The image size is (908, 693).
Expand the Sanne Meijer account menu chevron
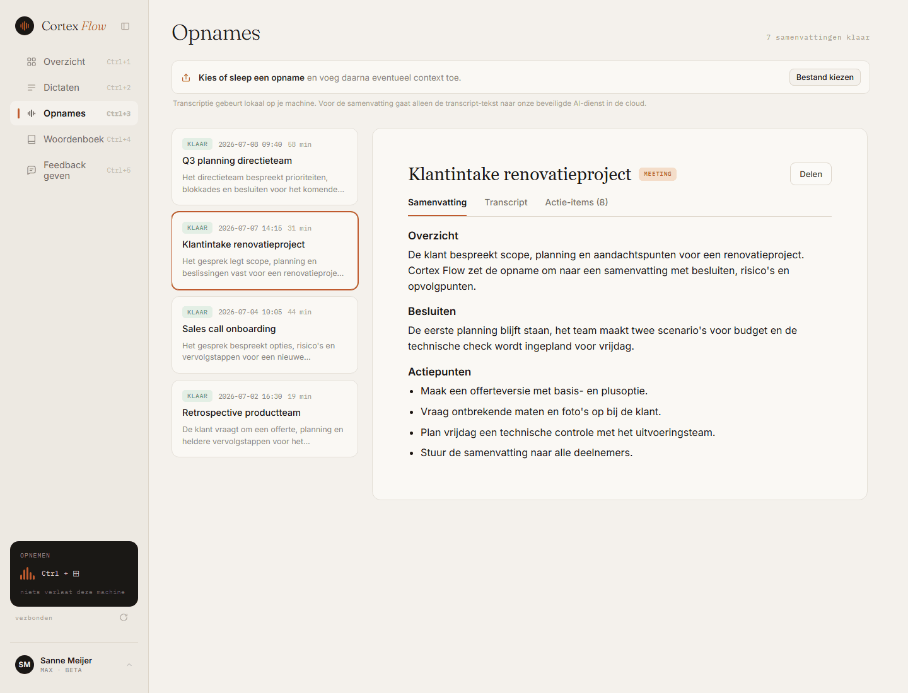pos(129,665)
